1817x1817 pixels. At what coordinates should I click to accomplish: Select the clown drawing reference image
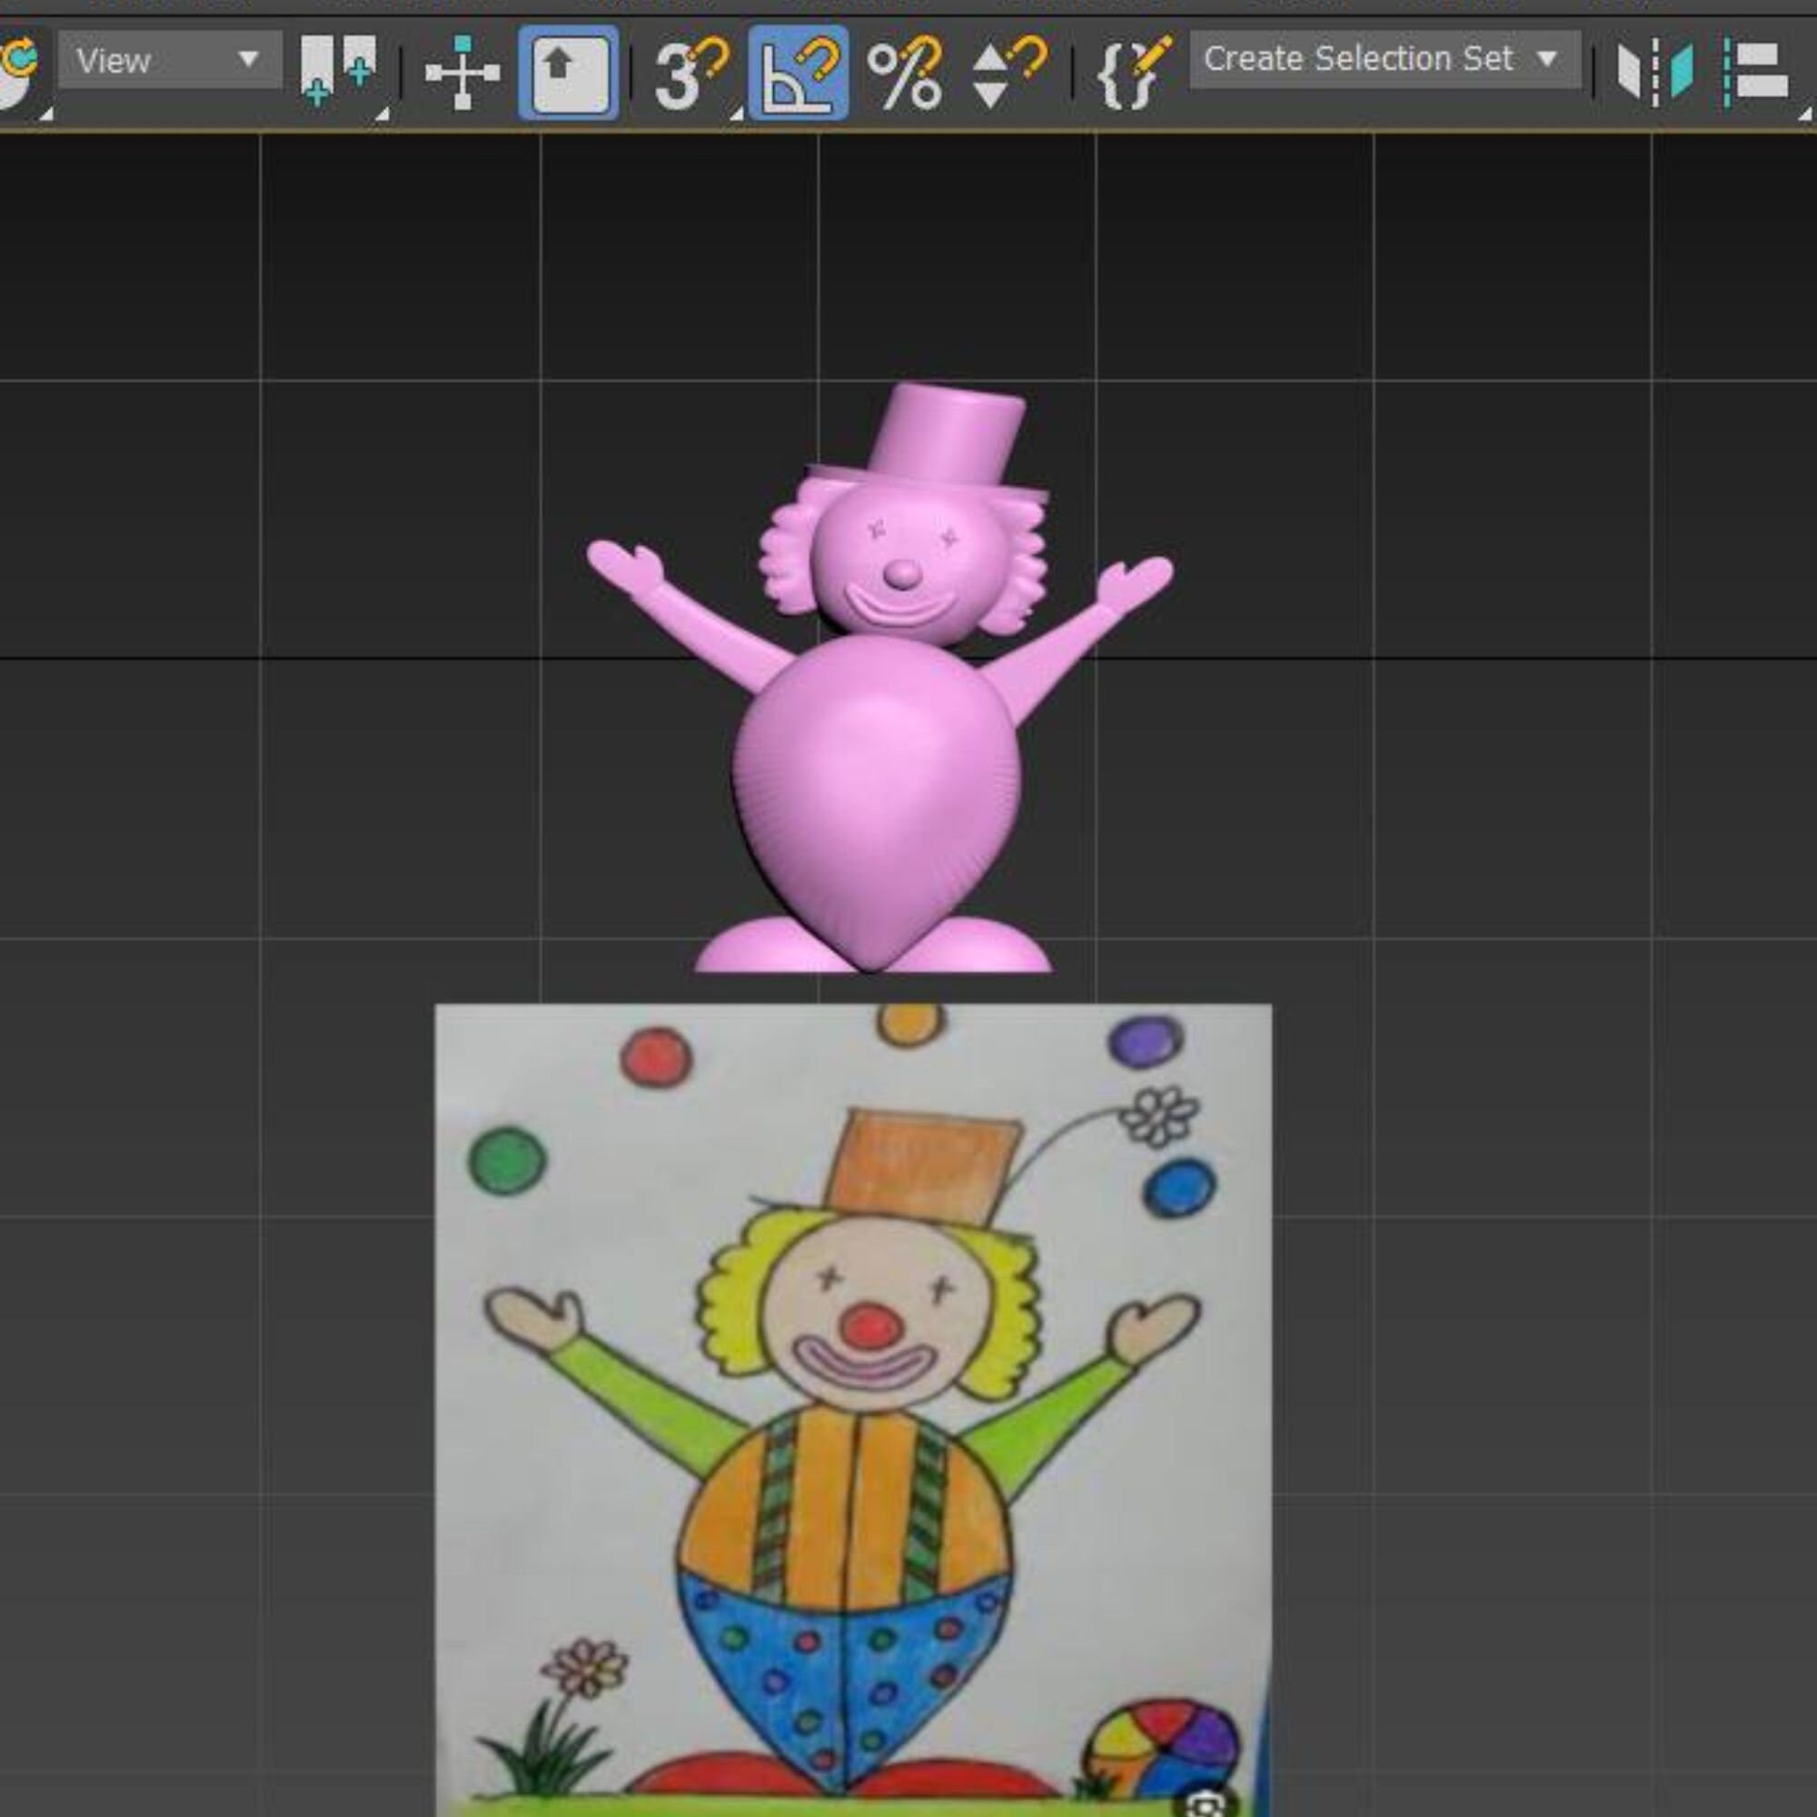click(x=853, y=1409)
